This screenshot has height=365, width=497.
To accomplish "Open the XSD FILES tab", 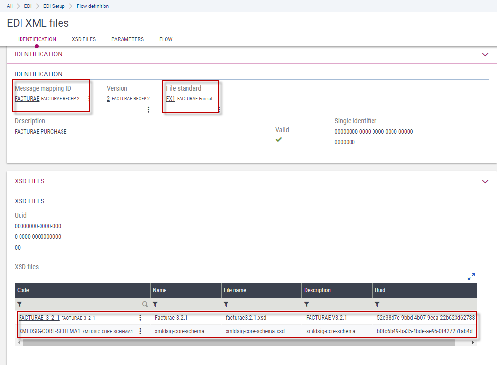I will [x=83, y=39].
